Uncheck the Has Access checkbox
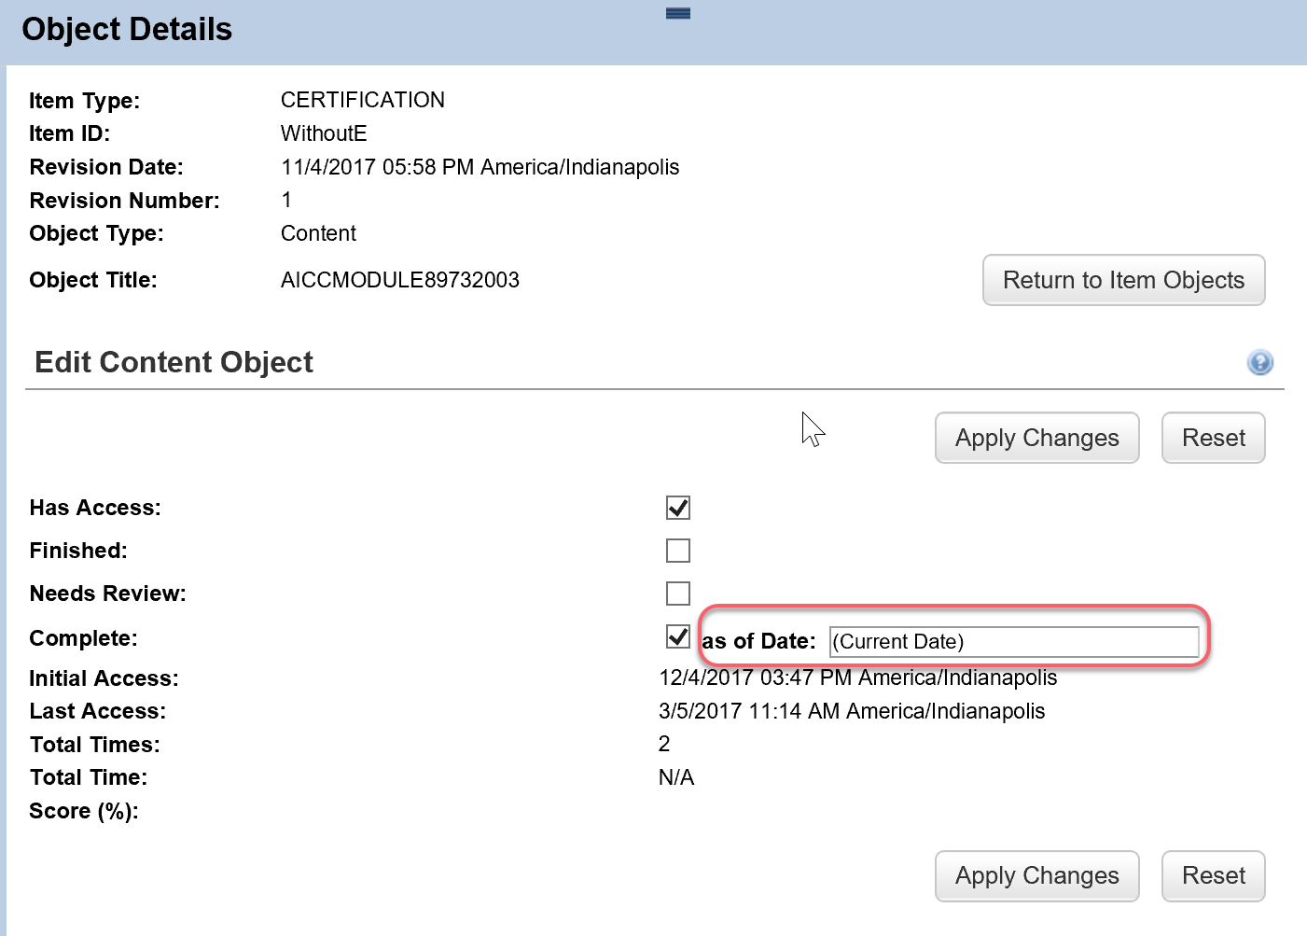The image size is (1307, 936). (x=678, y=508)
